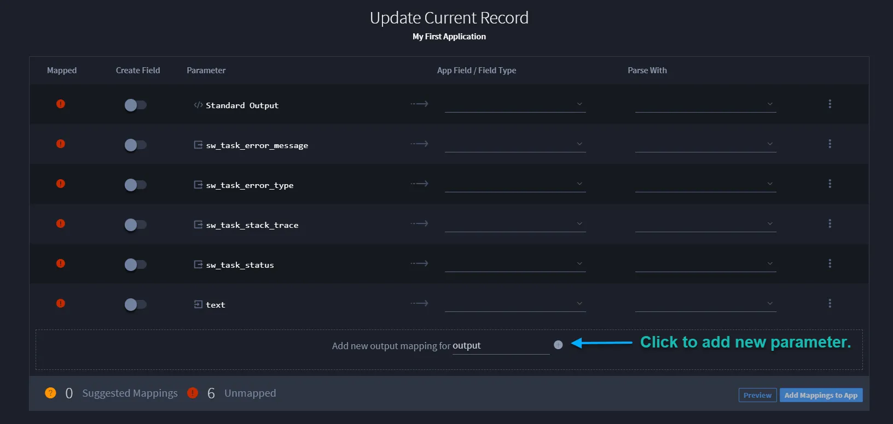Open Parse With dropdown for Standard Output

click(706, 104)
